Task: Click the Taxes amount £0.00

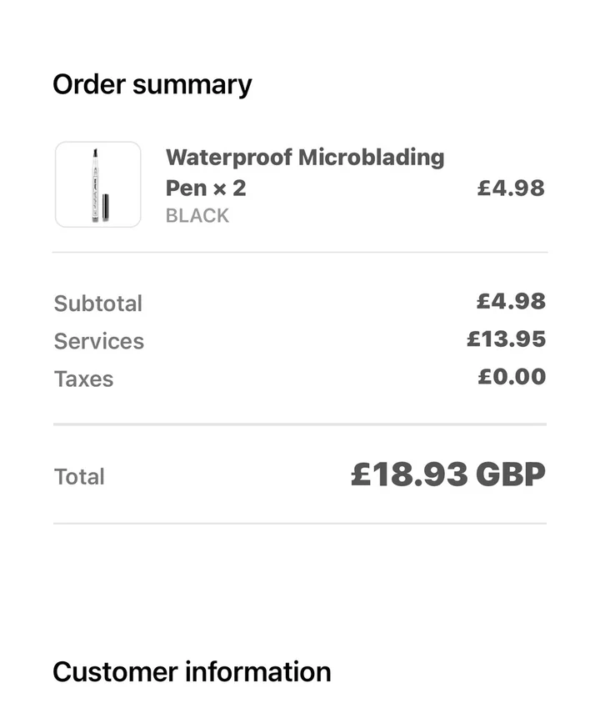Action: (x=512, y=377)
